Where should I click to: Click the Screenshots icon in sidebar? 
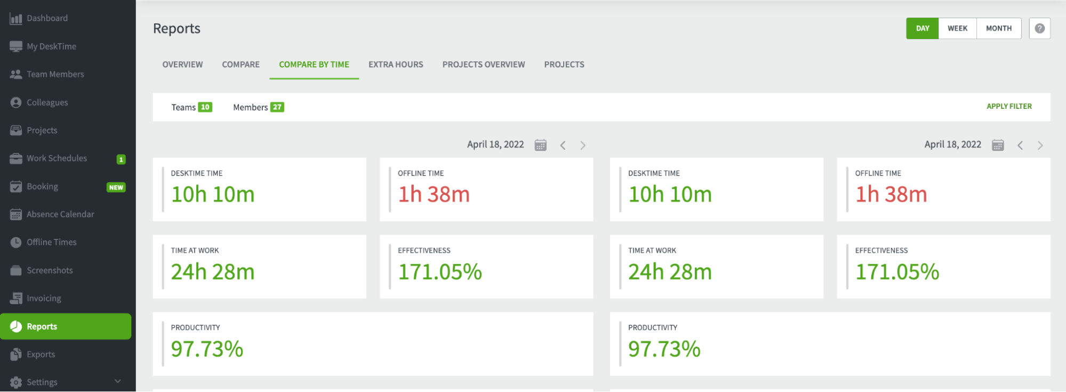(x=16, y=270)
